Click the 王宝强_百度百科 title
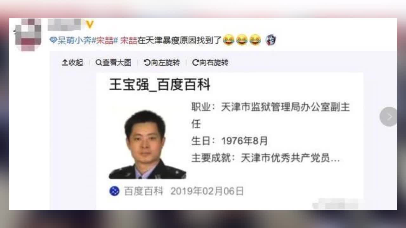406x228 pixels. point(160,85)
